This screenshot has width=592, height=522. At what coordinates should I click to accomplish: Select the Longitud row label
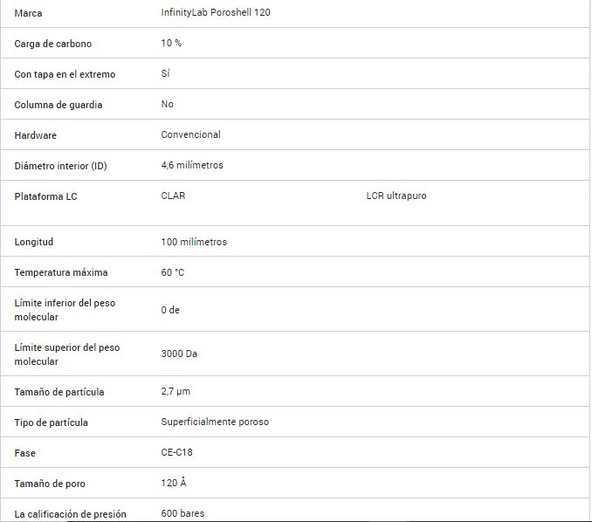(34, 242)
